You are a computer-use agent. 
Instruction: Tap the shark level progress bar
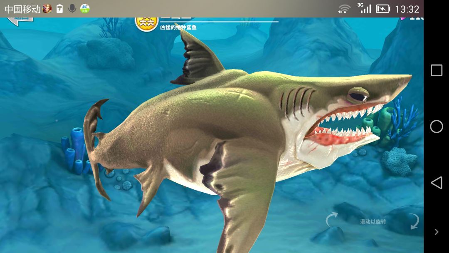click(x=219, y=22)
